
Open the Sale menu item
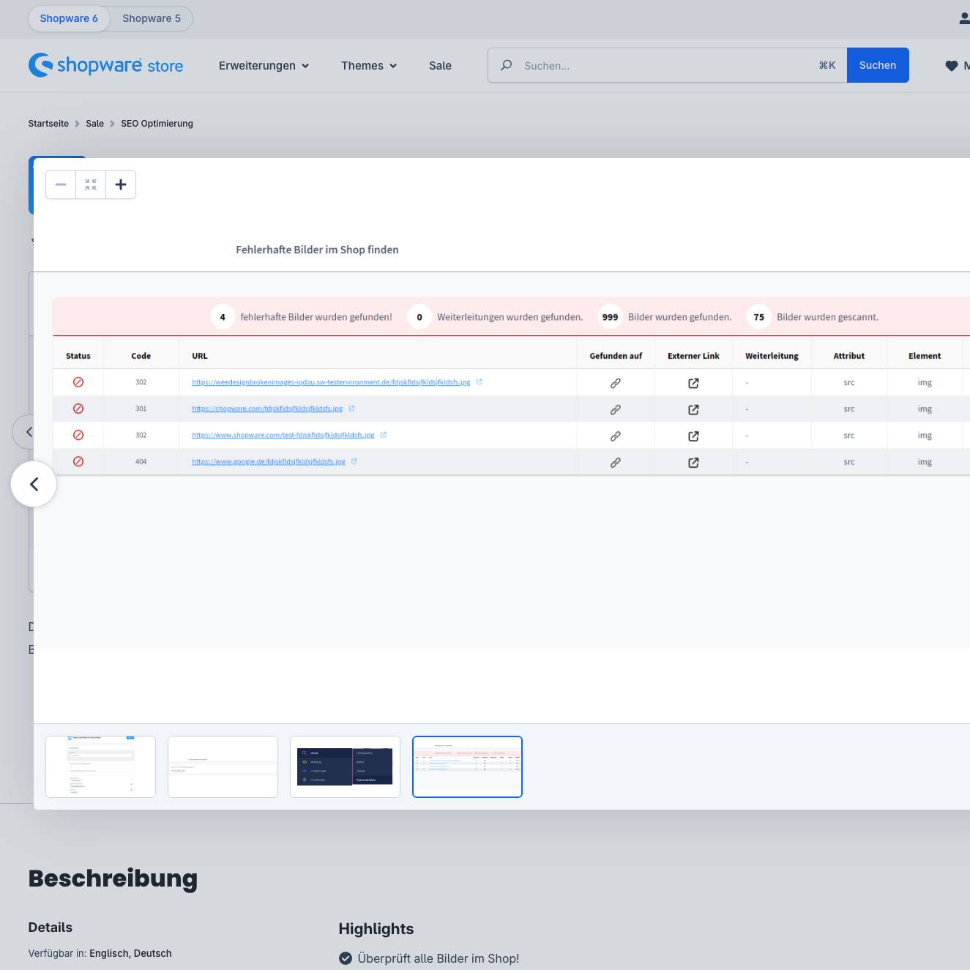440,65
